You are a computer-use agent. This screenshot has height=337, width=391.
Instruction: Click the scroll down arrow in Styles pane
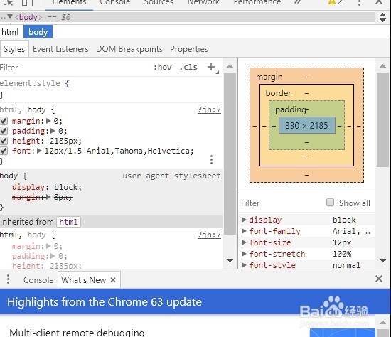tap(230, 260)
